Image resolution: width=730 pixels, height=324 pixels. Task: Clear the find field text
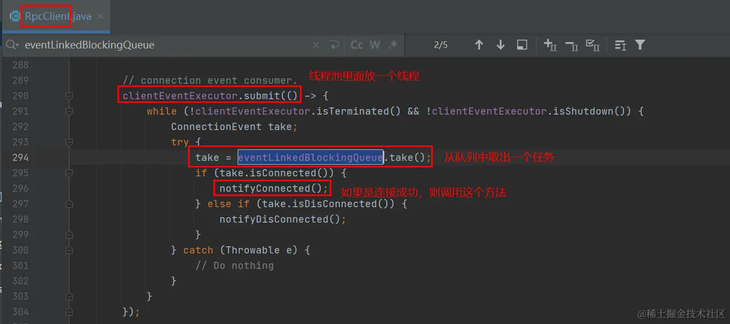(316, 45)
